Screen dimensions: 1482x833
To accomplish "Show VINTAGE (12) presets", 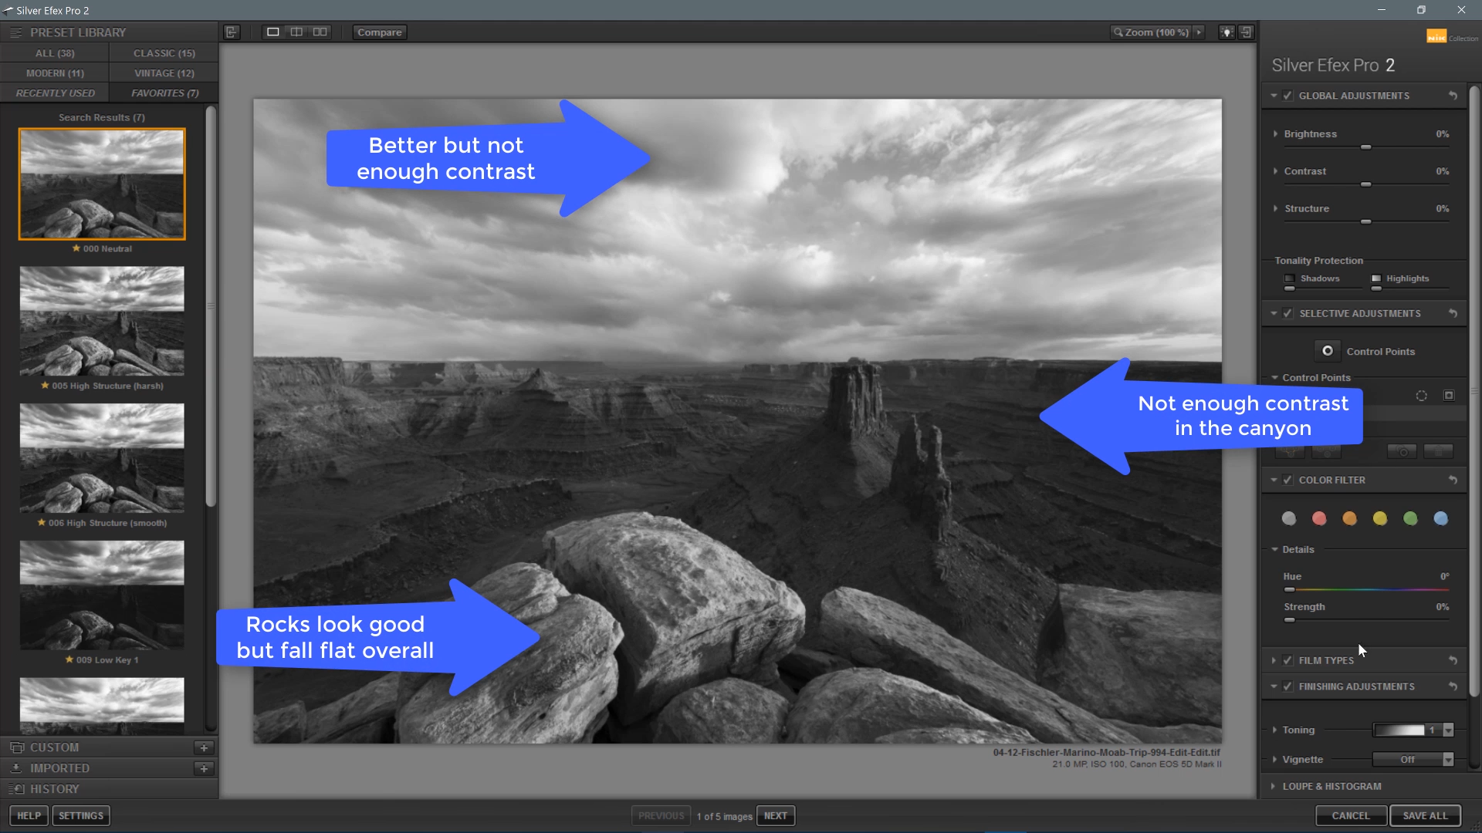I will pos(164,73).
